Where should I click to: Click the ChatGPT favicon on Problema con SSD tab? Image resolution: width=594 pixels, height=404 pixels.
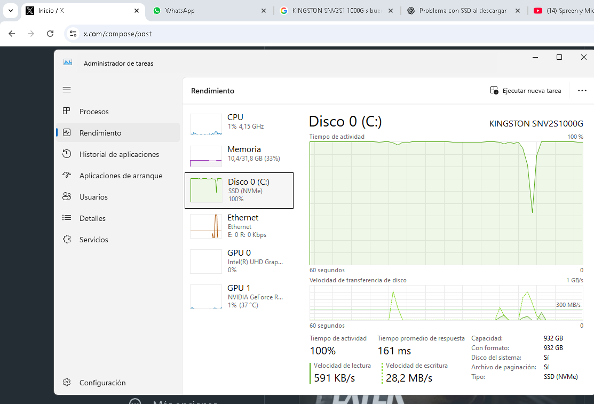[410, 11]
